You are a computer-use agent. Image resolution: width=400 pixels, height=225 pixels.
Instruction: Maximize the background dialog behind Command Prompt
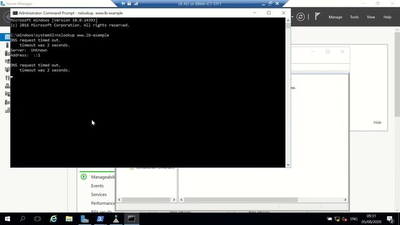click(327, 51)
